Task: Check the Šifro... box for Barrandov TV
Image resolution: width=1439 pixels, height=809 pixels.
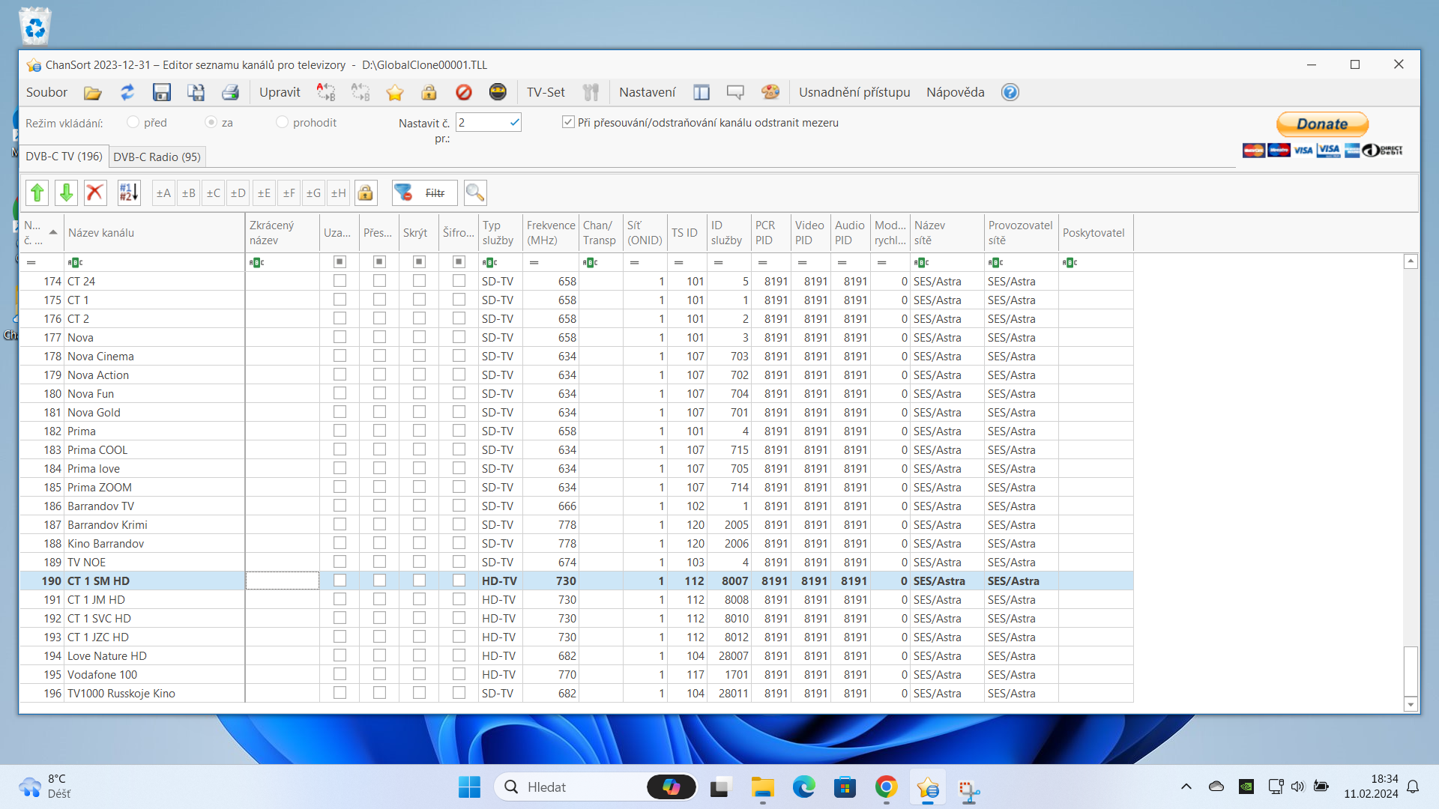Action: tap(459, 506)
